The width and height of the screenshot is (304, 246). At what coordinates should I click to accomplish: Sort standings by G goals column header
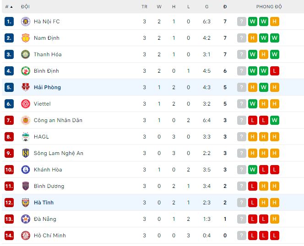coord(207,7)
